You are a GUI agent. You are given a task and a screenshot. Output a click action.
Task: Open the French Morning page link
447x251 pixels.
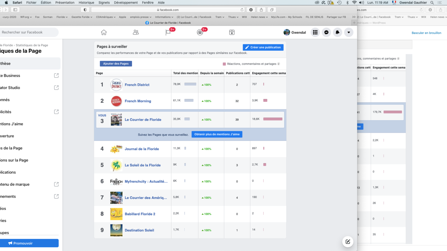138,101
